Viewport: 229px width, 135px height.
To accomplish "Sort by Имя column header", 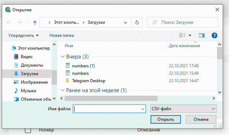I will point(69,46).
